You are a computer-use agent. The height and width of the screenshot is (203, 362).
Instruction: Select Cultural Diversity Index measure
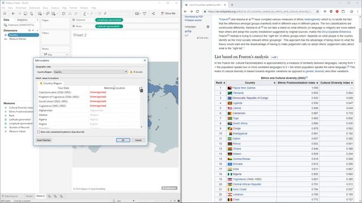pos(21,108)
